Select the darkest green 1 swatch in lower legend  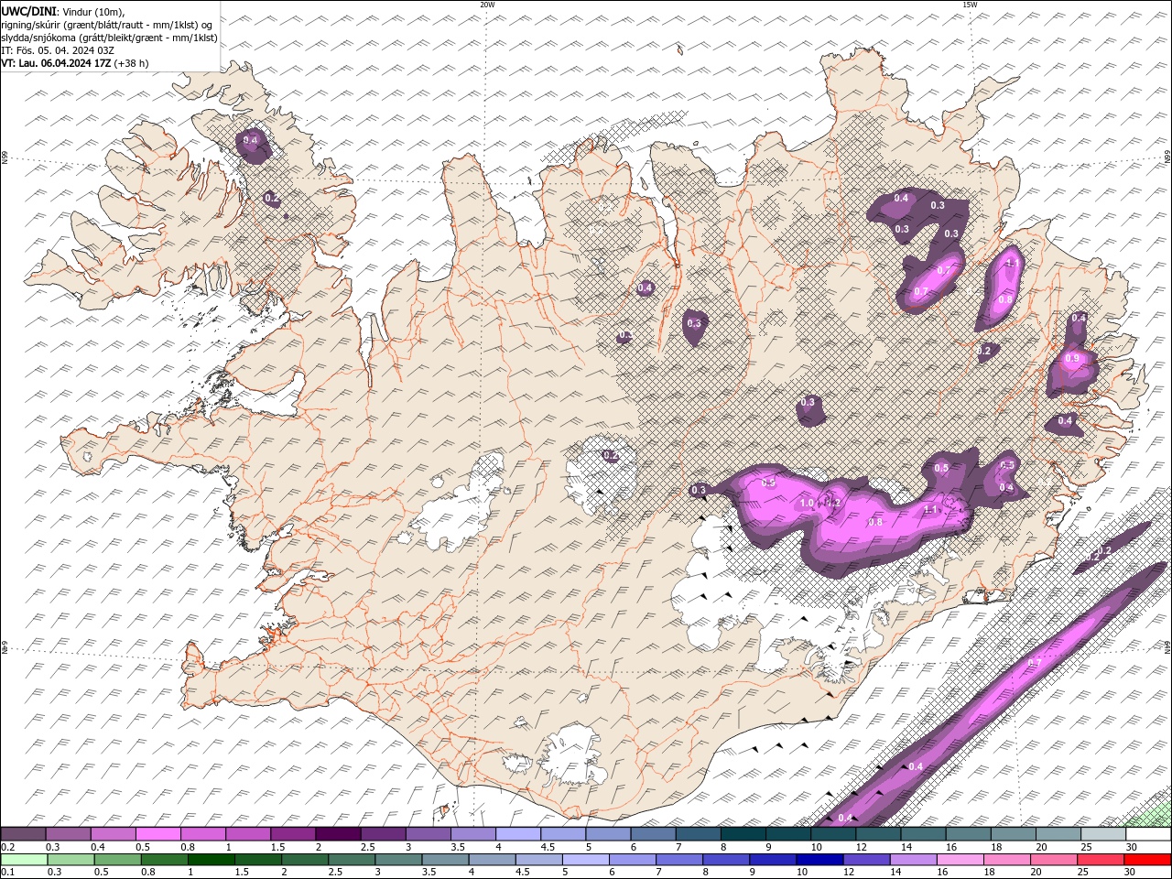coord(212,860)
